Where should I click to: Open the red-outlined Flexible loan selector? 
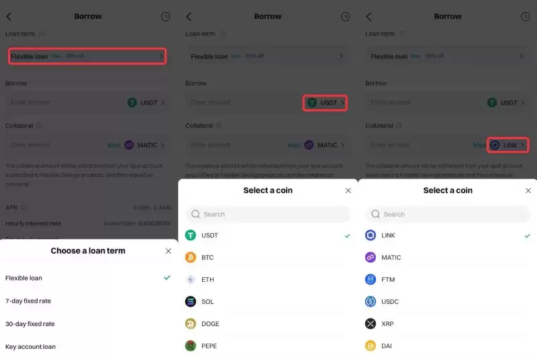[x=87, y=56]
